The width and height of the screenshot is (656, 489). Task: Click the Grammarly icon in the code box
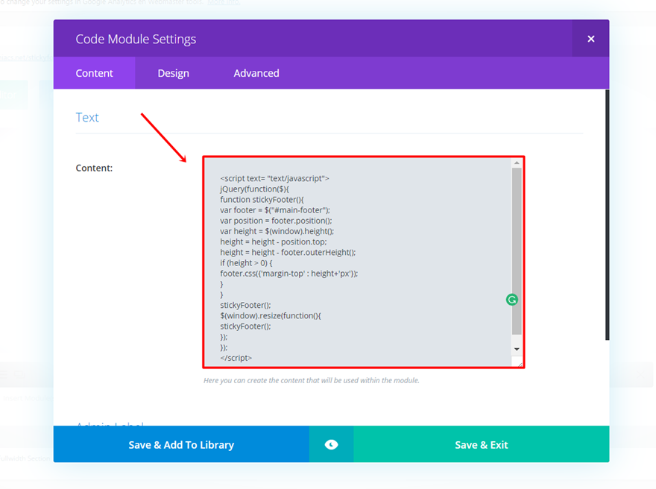511,300
